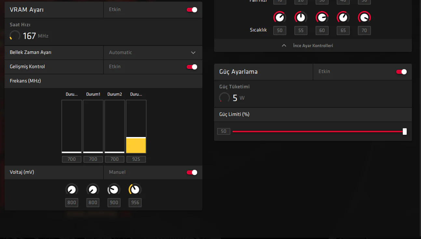Click the temperature knob above the 55 value
Screen dimensions: 421x239
[301, 17]
